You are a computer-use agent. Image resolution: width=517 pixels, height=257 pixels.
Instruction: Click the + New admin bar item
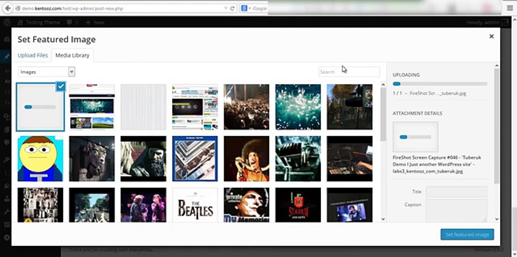[x=95, y=22]
